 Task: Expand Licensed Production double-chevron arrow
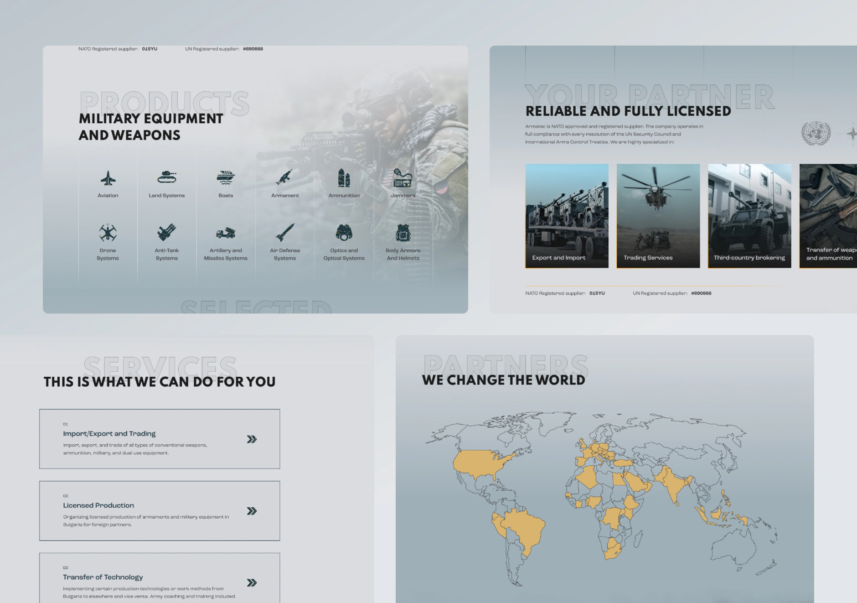point(252,511)
